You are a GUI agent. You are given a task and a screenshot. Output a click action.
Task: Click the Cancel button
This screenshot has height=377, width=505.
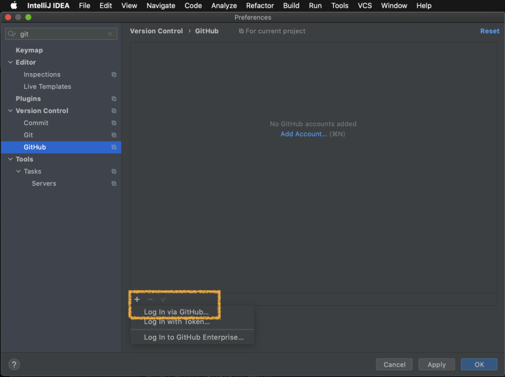[x=394, y=365]
